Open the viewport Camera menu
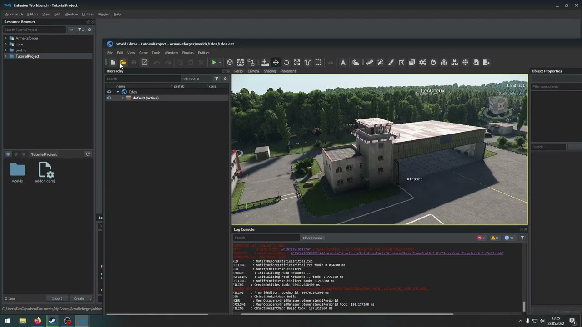Image resolution: width=582 pixels, height=327 pixels. [x=253, y=71]
